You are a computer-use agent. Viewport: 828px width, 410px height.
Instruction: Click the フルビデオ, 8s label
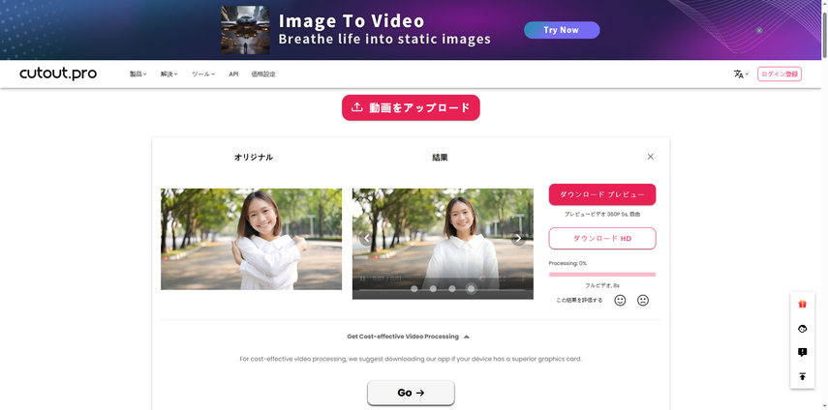(602, 285)
